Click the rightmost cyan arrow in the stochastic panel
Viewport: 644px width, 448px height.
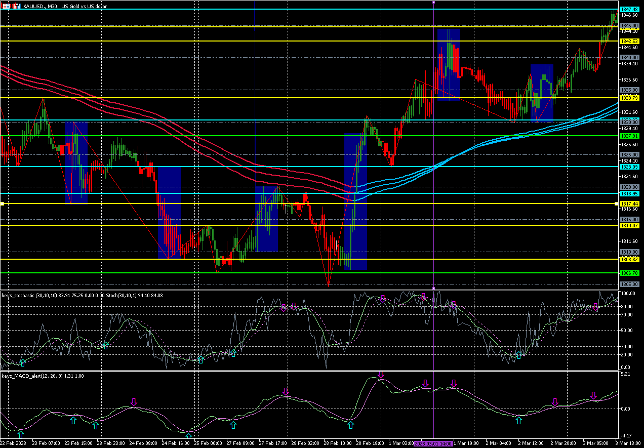pyautogui.click(x=518, y=355)
